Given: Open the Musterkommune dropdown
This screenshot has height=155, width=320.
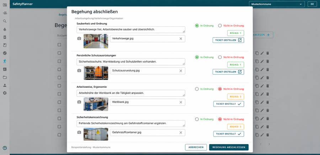Looking at the screenshot, I should click(x=277, y=4).
